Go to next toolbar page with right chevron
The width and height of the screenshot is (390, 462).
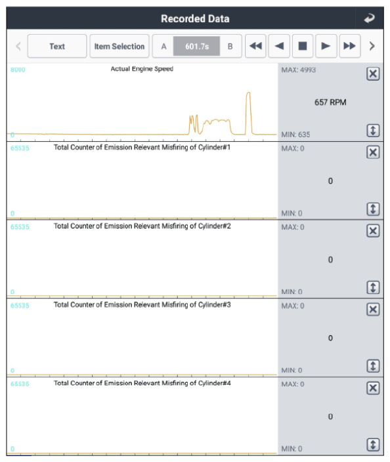click(x=372, y=46)
